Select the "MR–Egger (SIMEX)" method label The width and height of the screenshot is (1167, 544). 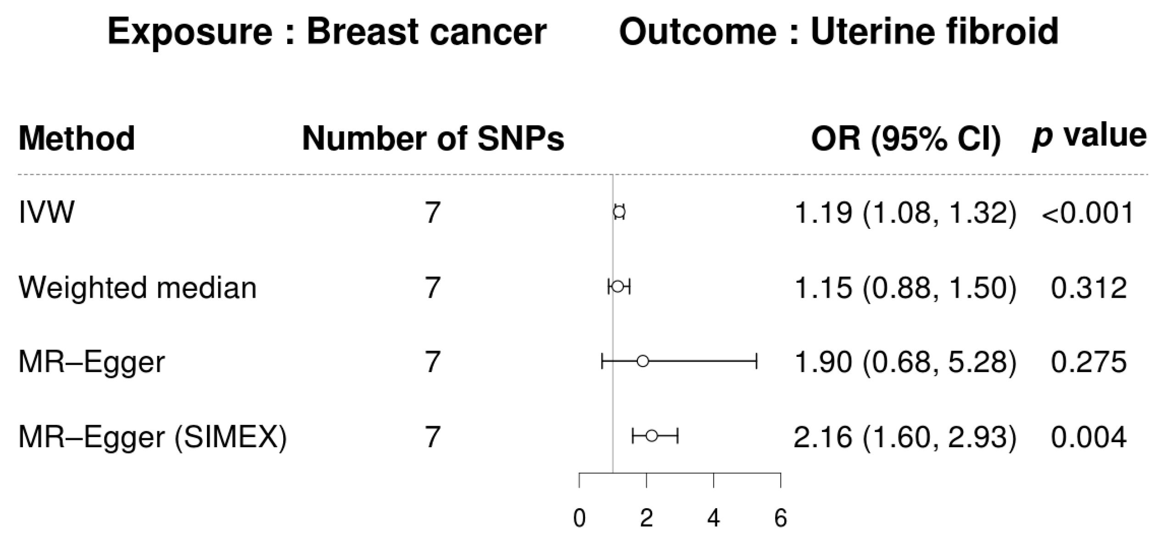coord(152,437)
